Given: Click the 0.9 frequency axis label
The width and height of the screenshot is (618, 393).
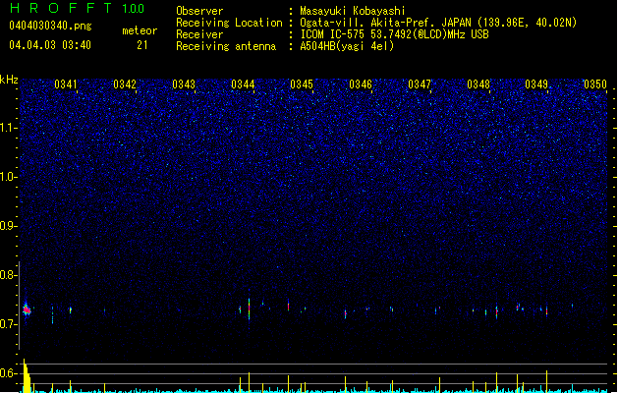Looking at the screenshot, I should pos(8,226).
